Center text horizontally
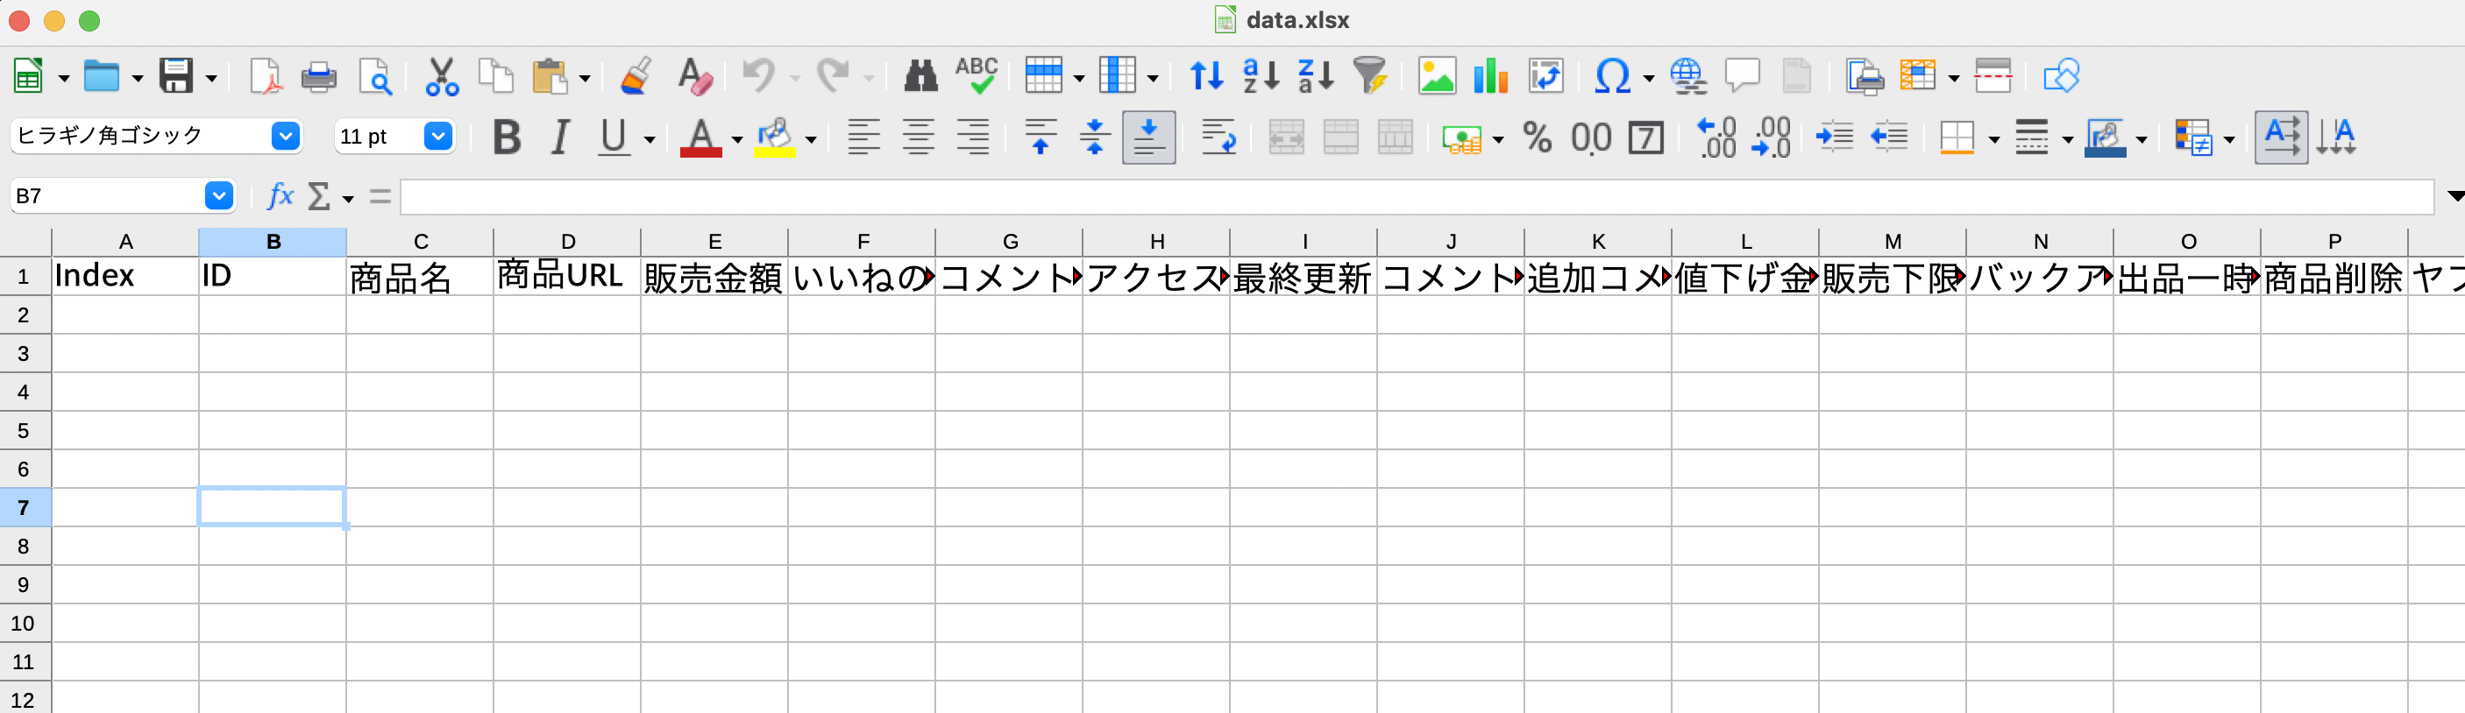The height and width of the screenshot is (713, 2465). tap(919, 138)
